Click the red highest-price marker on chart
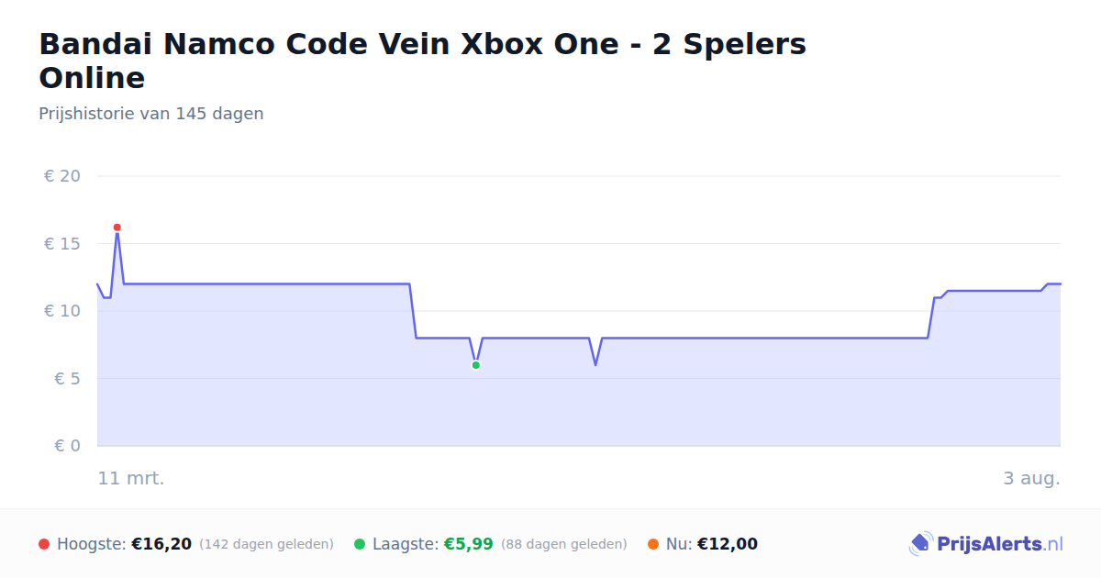1101x578 pixels. 117,228
